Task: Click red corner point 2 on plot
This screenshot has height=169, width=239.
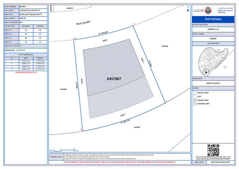Action: pos(82,131)
